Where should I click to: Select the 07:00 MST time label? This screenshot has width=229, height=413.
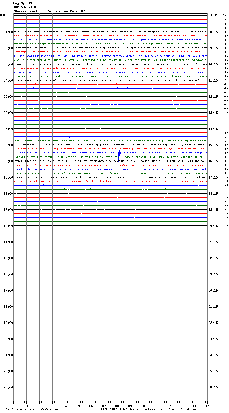[x=8, y=129]
